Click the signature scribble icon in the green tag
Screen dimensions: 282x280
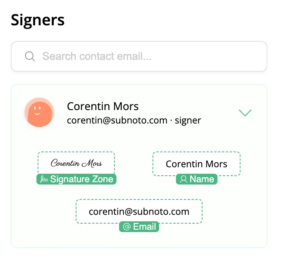(x=44, y=179)
